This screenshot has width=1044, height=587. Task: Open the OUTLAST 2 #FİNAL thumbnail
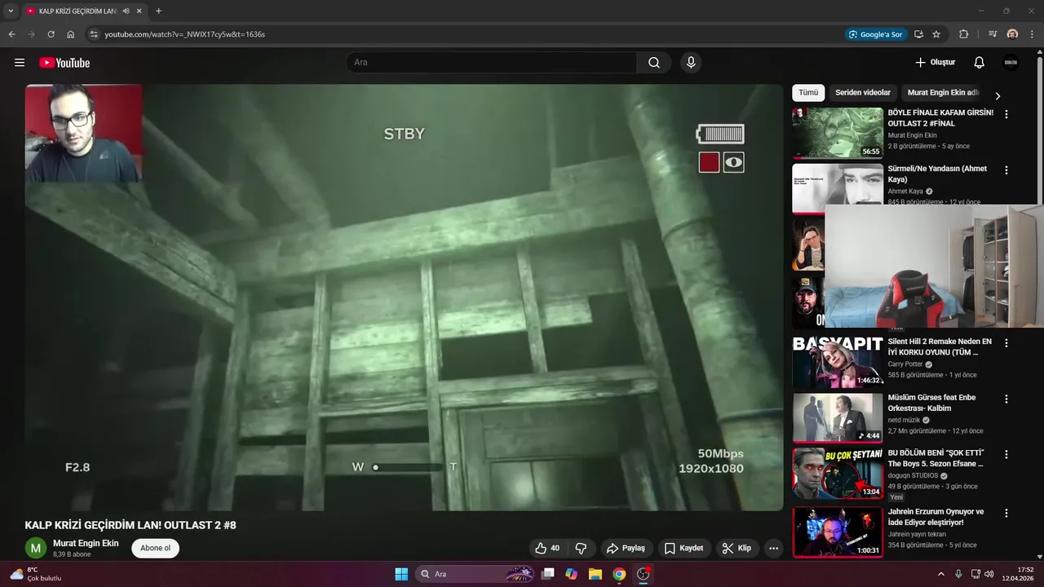[838, 133]
